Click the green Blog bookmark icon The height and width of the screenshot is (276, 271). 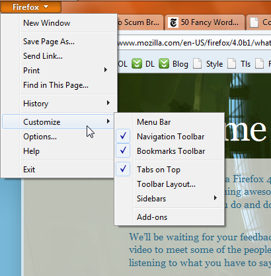[x=164, y=63]
